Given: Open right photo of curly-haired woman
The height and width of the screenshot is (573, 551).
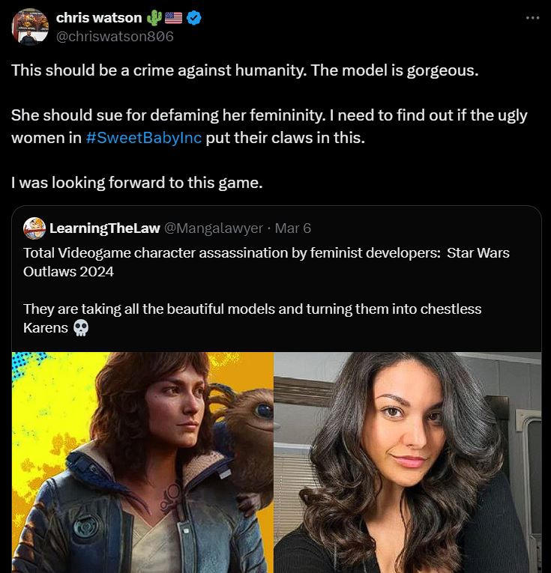Looking at the screenshot, I should tap(407, 462).
